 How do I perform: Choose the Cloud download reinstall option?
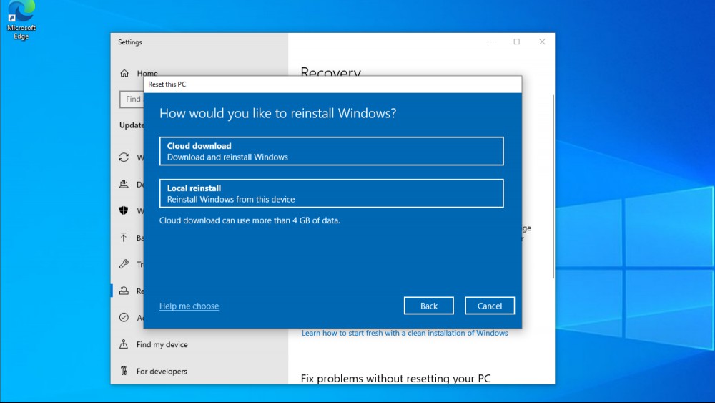click(x=332, y=151)
